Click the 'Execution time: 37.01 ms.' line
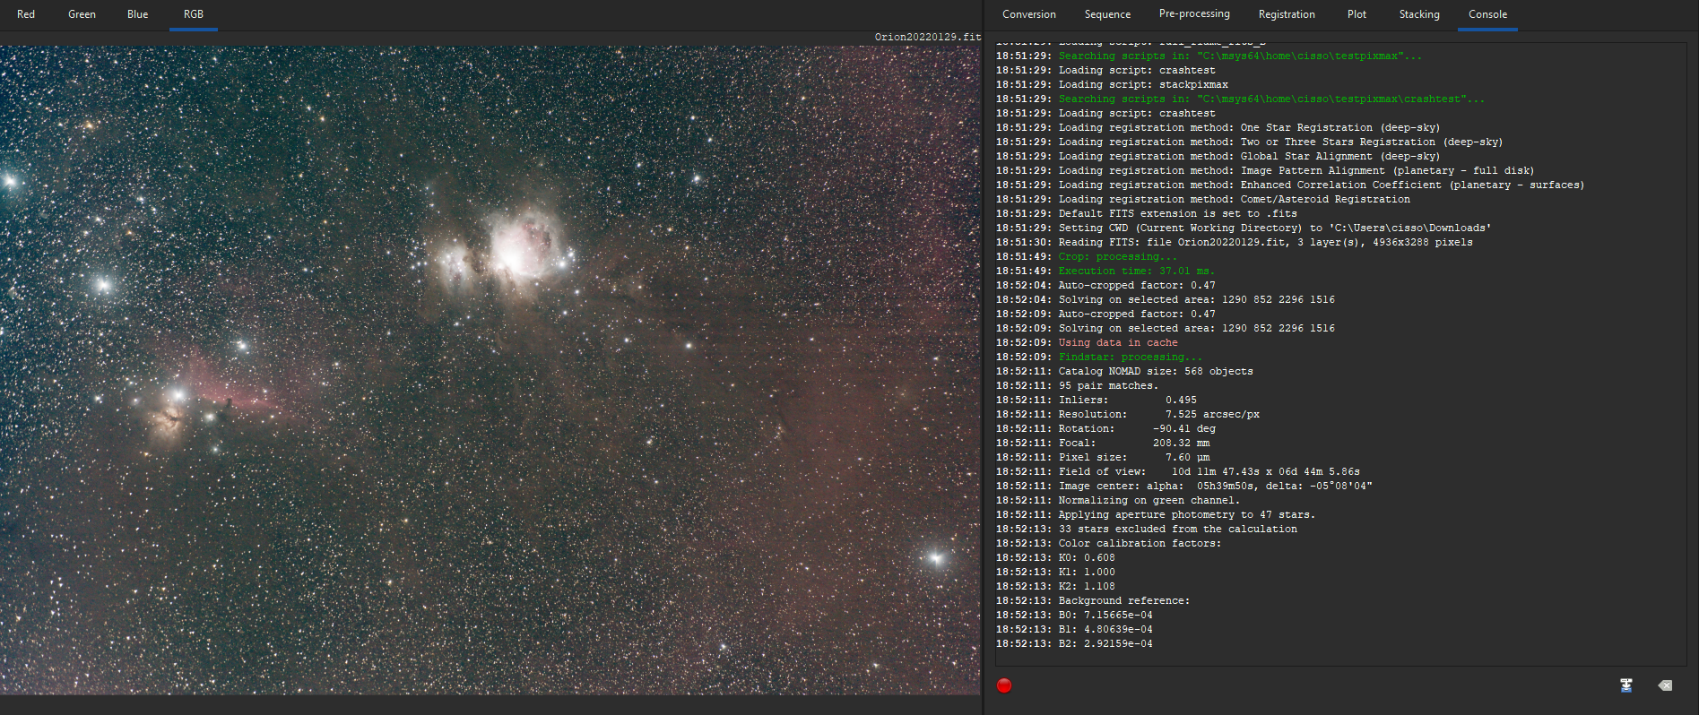This screenshot has height=715, width=1699. coord(1105,271)
